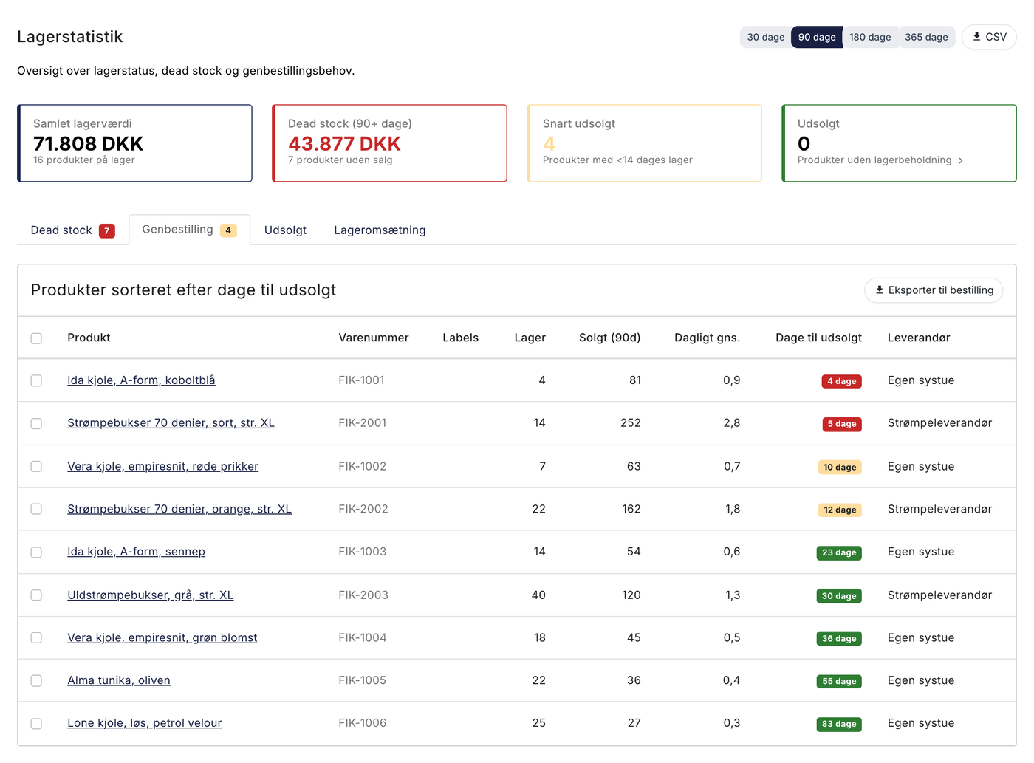1034x763 pixels.
Task: Tick the checkbox for FIK-2001 row
Action: (36, 423)
